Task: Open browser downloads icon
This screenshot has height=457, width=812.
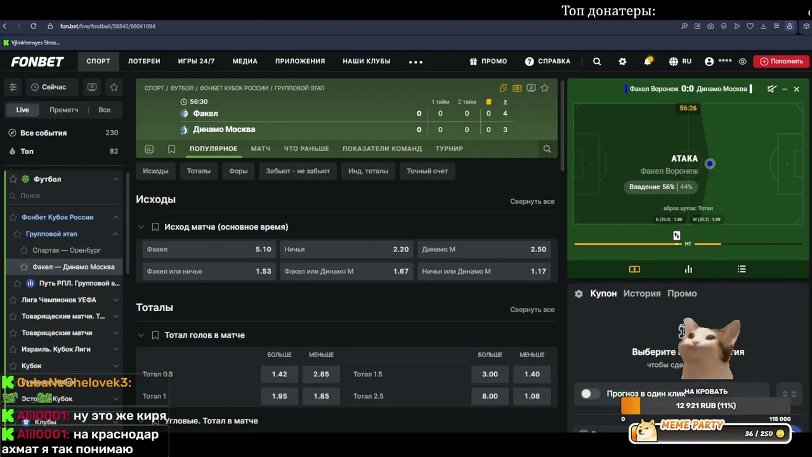Action: (763, 26)
